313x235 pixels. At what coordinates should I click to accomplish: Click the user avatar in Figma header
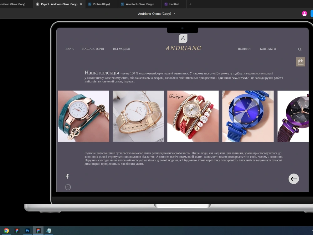304,13
